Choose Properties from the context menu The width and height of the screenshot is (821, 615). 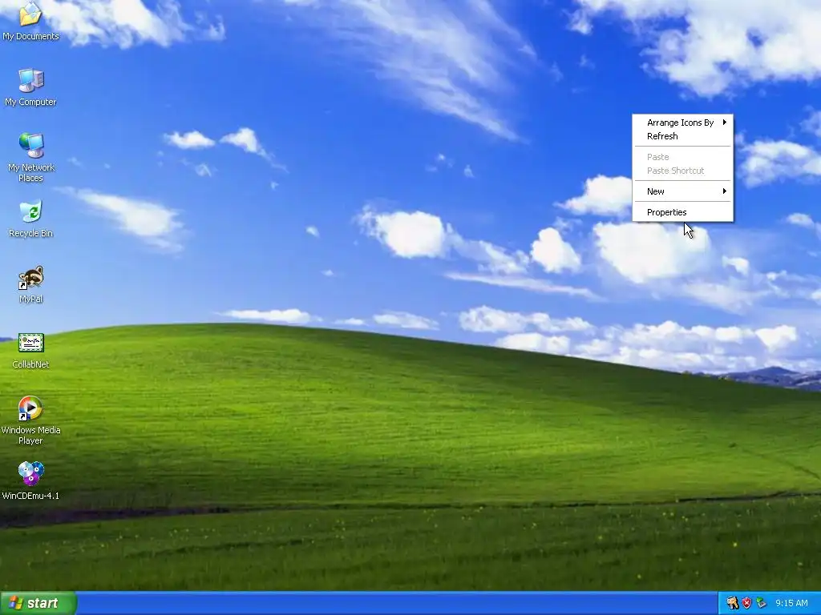pyautogui.click(x=683, y=212)
